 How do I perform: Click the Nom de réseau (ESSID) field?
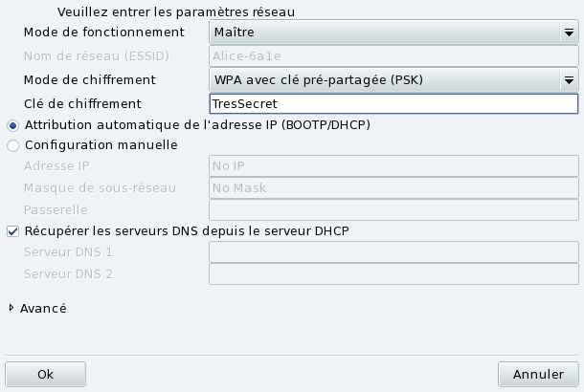point(393,55)
